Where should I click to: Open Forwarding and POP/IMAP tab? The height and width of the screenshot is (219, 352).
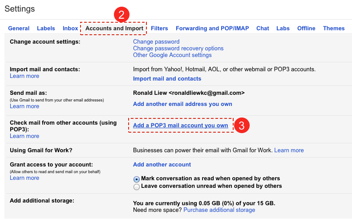click(x=212, y=28)
